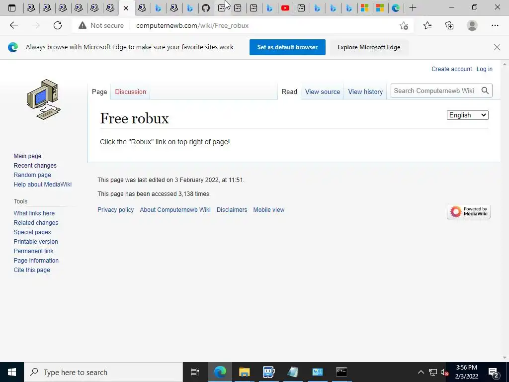Open Help about MediaWiki
The width and height of the screenshot is (509, 382).
point(43,184)
